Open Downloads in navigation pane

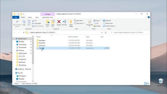point(22,45)
